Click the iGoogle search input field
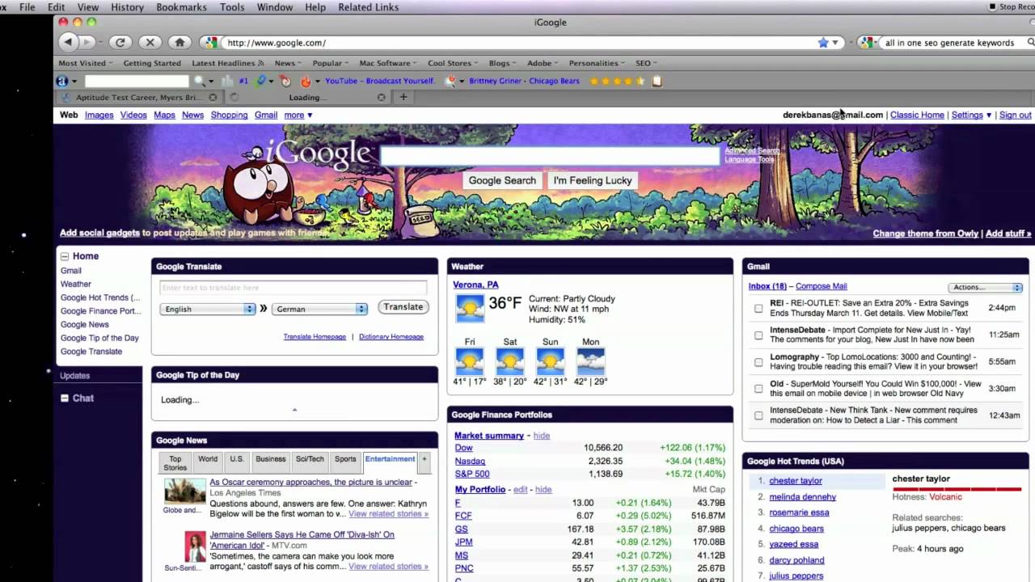This screenshot has height=582, width=1035. point(550,156)
